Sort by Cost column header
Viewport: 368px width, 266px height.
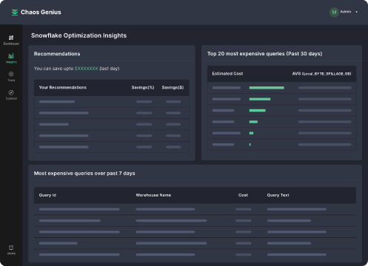point(243,195)
